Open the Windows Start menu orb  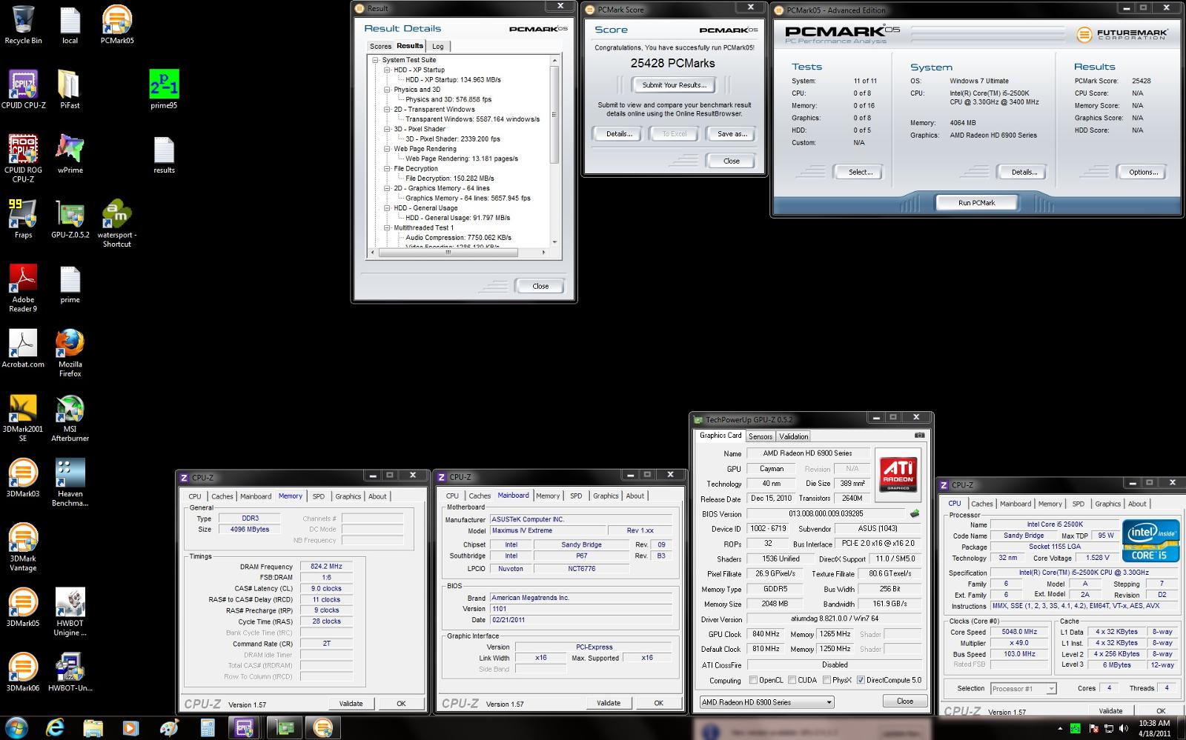pos(16,728)
